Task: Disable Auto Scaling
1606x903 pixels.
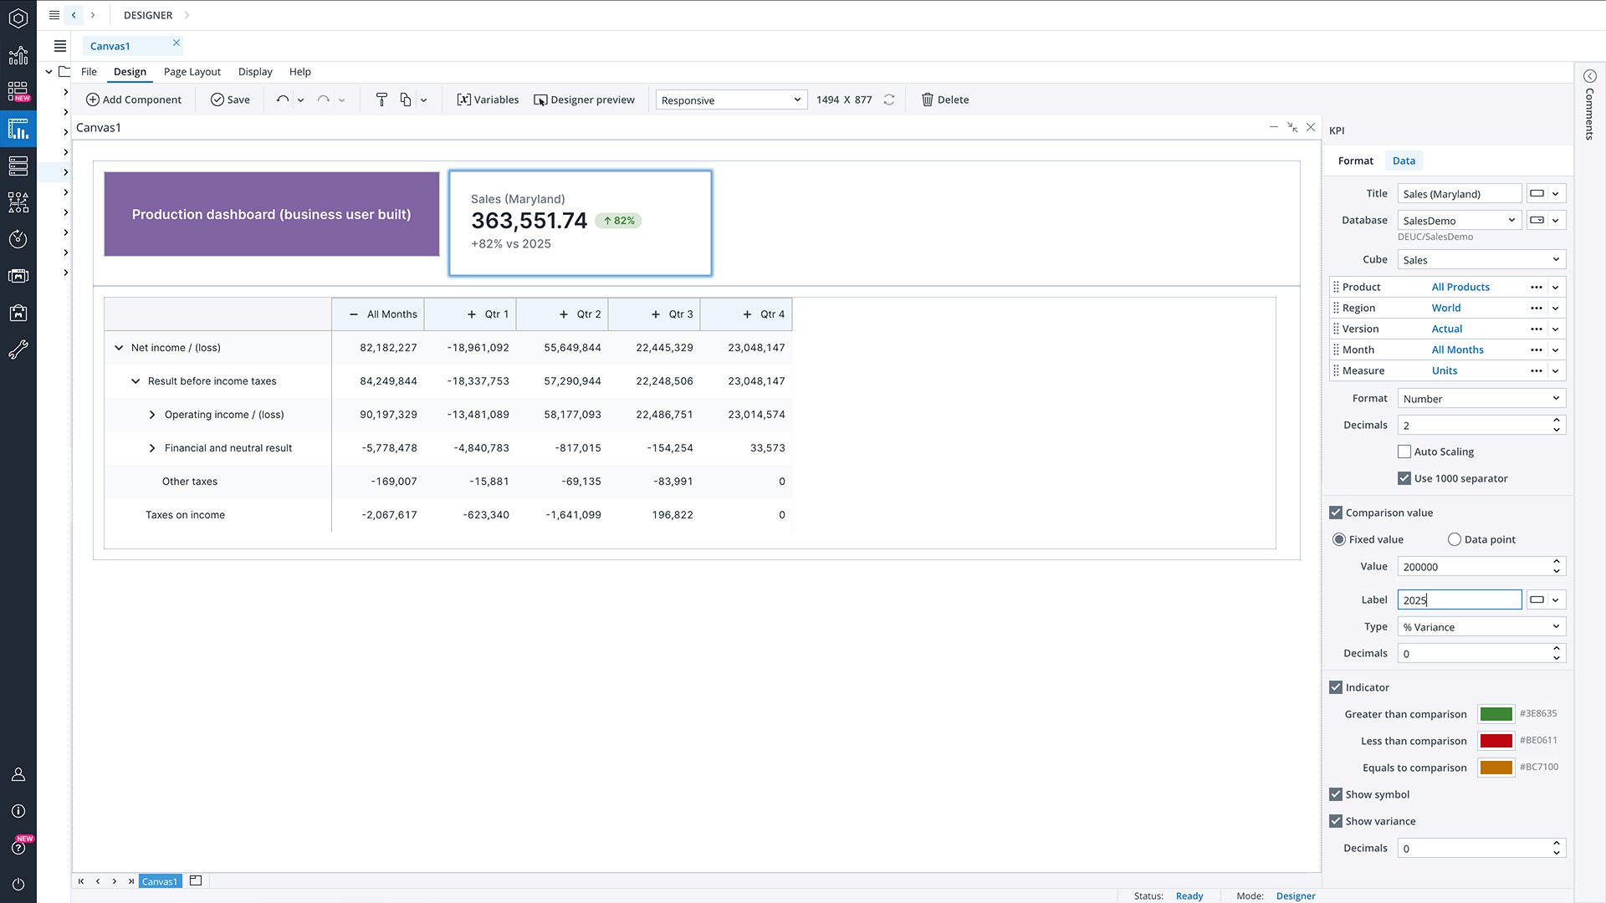Action: (x=1405, y=451)
